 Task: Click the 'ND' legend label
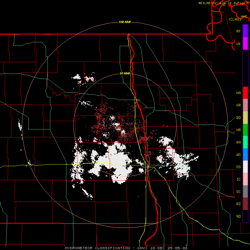pos(238,216)
